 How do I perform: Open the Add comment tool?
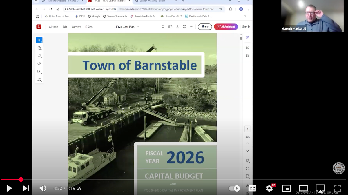[x=39, y=48]
